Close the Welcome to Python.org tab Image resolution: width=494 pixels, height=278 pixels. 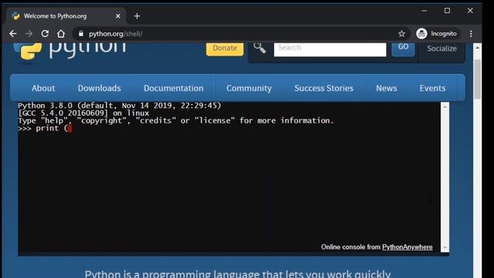[x=118, y=16]
